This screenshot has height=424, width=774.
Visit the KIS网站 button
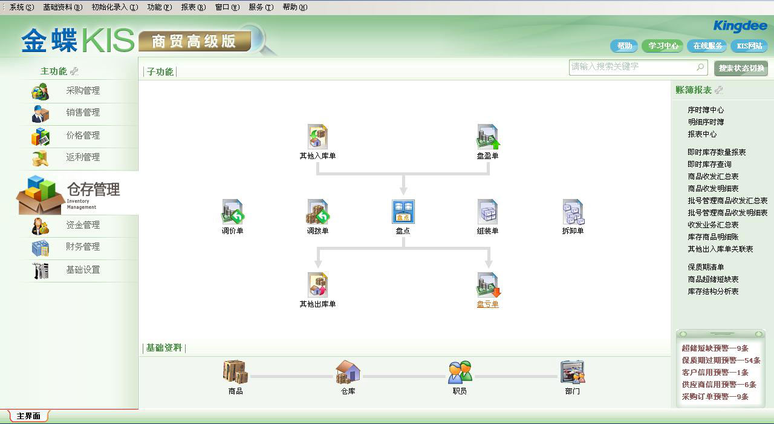(749, 46)
